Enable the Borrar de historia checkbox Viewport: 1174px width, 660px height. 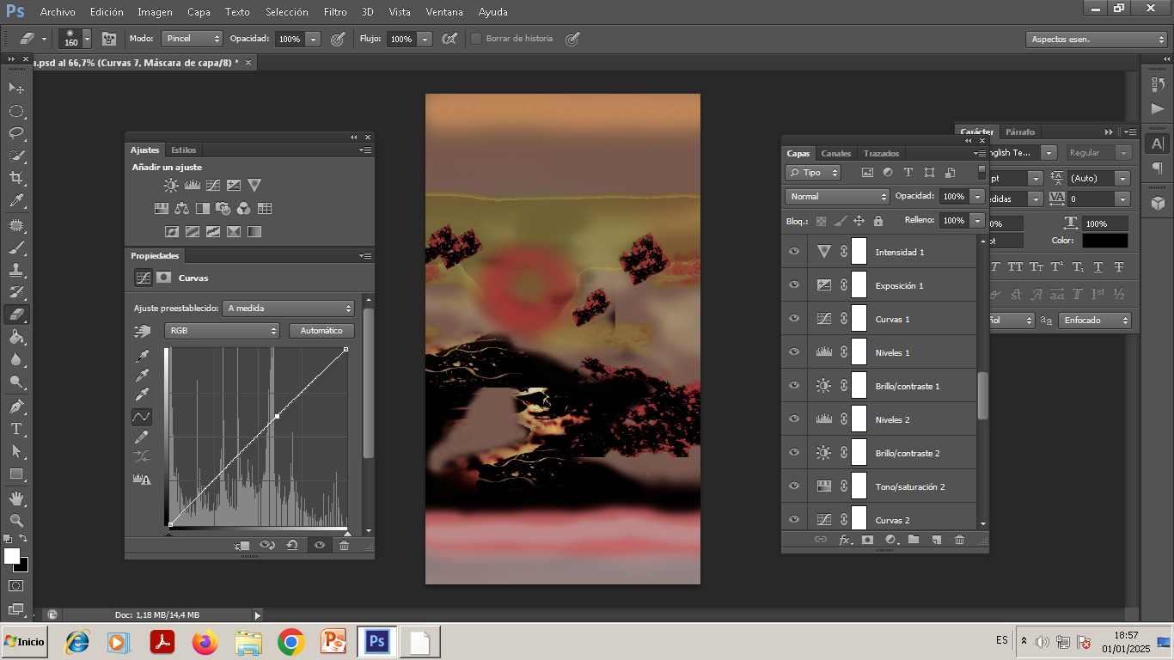pos(476,39)
